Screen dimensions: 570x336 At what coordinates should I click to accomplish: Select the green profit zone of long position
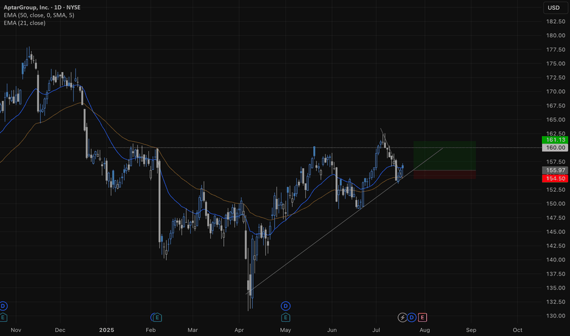[x=445, y=155]
